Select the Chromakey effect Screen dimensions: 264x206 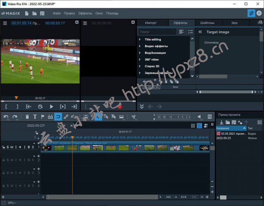coord(212,43)
